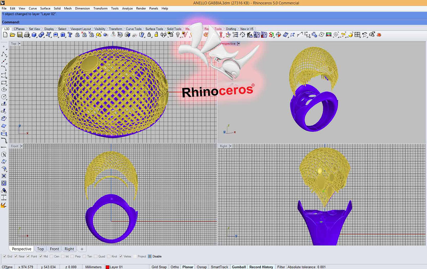The height and width of the screenshot is (269, 427).
Task: Select the Polyline tool in left sidebar
Action: [4, 54]
